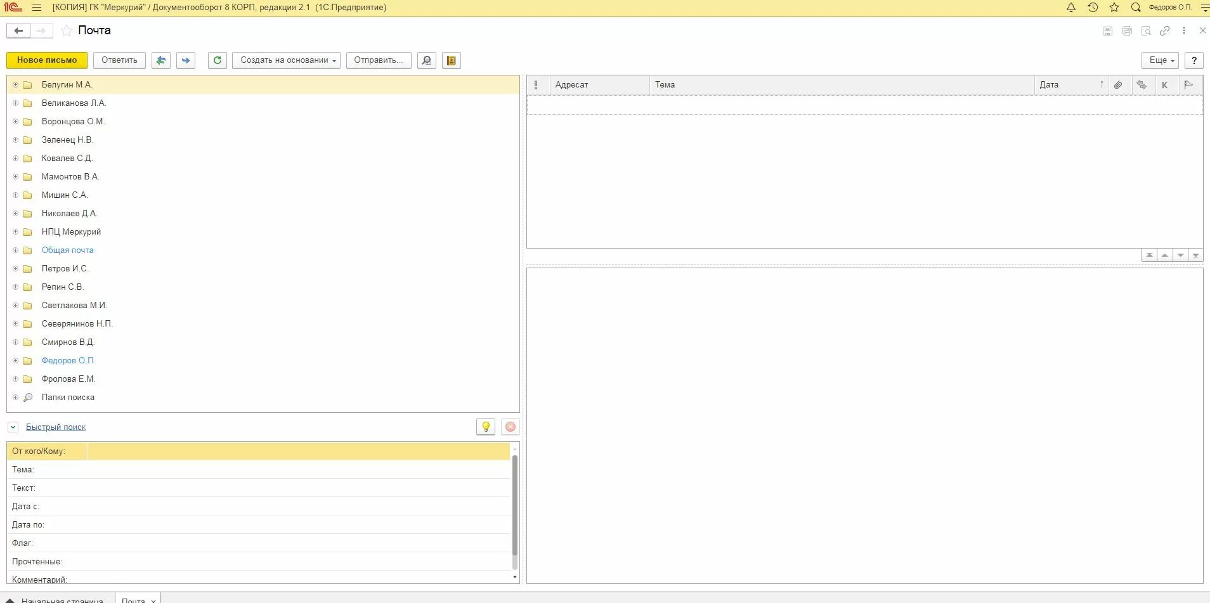Open the address book icon
This screenshot has width=1210, height=603.
pyautogui.click(x=452, y=60)
